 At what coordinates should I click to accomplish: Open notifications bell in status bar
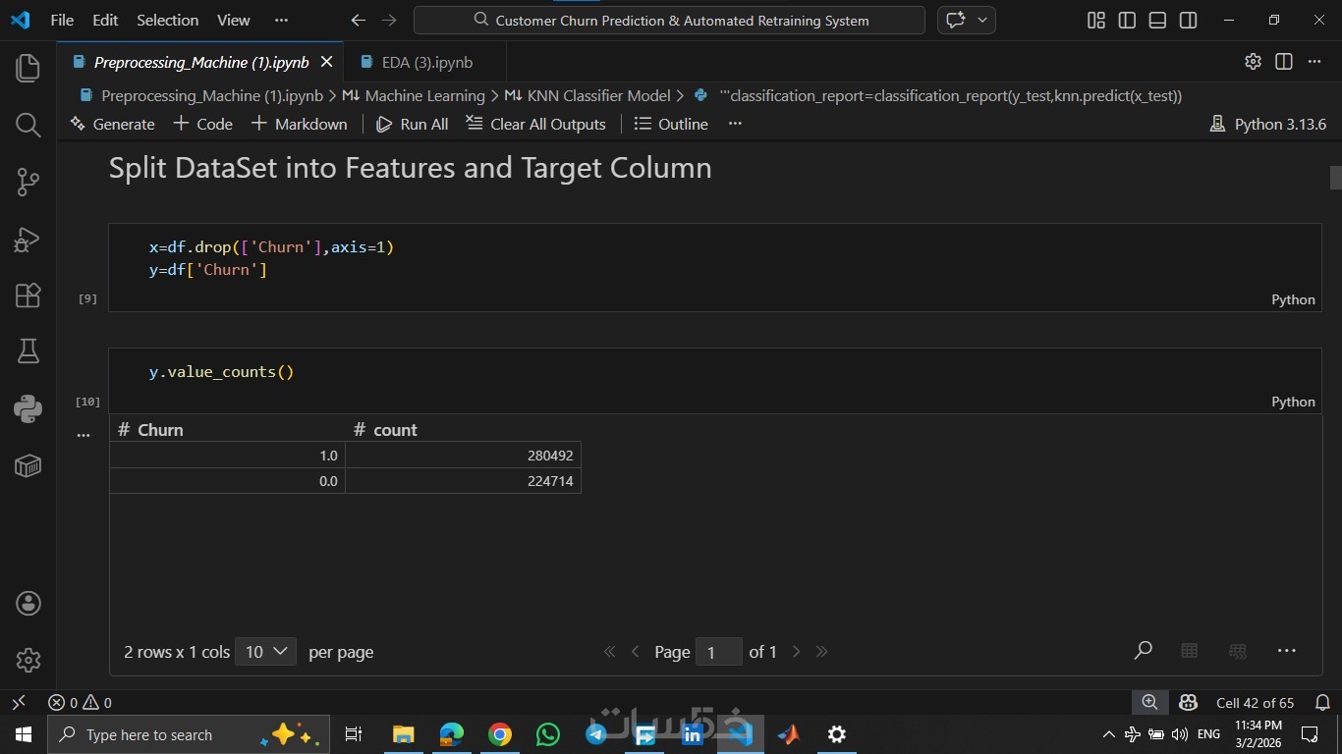click(1322, 702)
